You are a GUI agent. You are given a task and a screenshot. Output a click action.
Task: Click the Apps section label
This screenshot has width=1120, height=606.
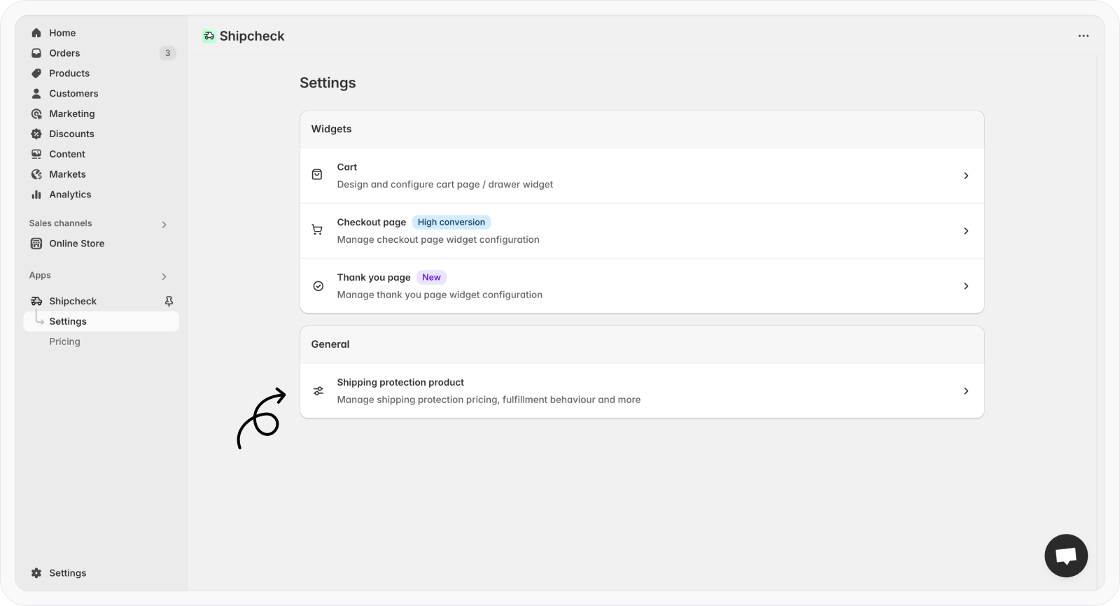pyautogui.click(x=40, y=276)
